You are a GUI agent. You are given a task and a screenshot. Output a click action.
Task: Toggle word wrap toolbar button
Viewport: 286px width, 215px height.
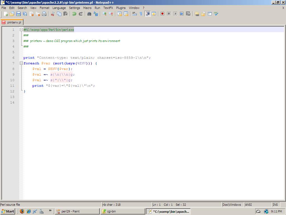coord(135,14)
